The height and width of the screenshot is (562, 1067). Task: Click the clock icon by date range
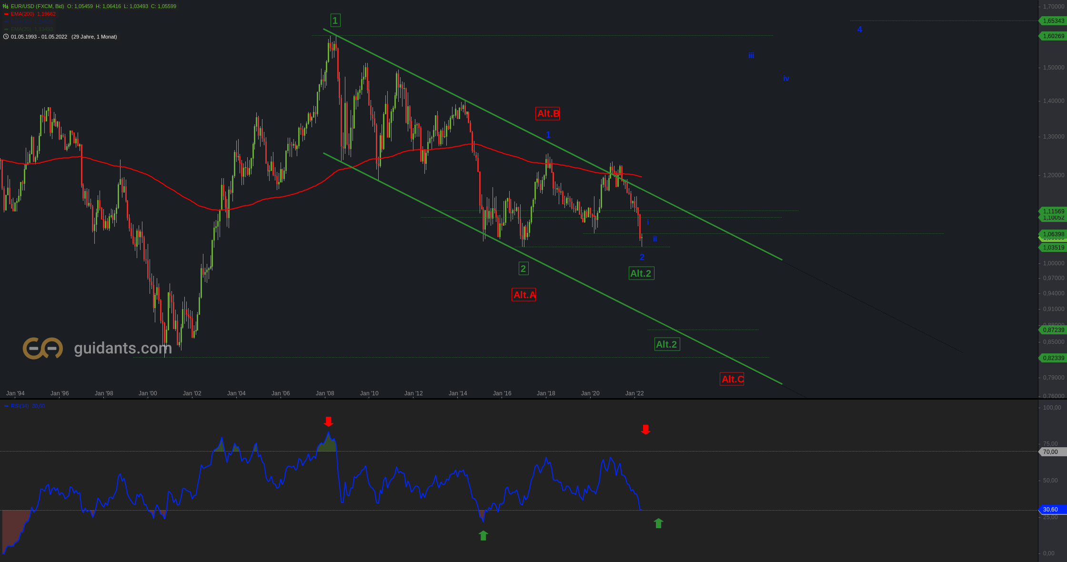6,37
